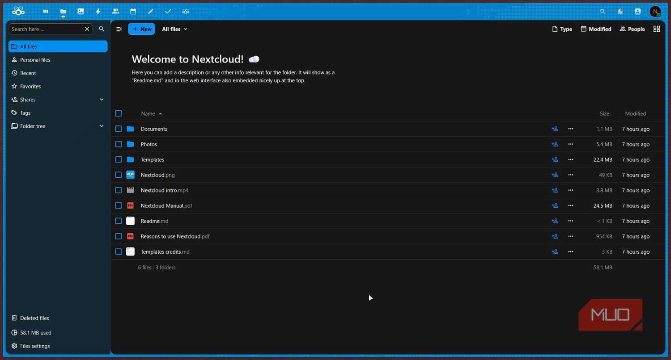Open the Nextcloud logo home link
The height and width of the screenshot is (360, 671).
tap(18, 11)
